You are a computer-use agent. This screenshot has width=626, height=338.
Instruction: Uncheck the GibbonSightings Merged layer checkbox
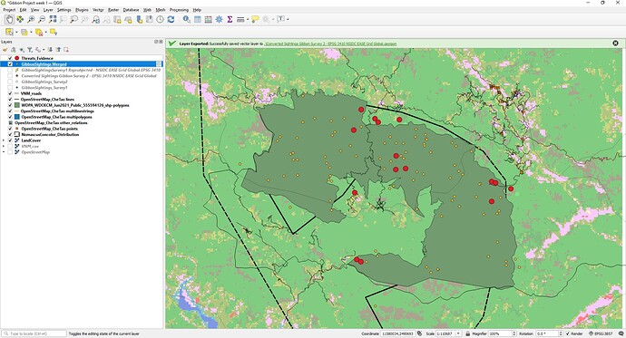coord(10,64)
